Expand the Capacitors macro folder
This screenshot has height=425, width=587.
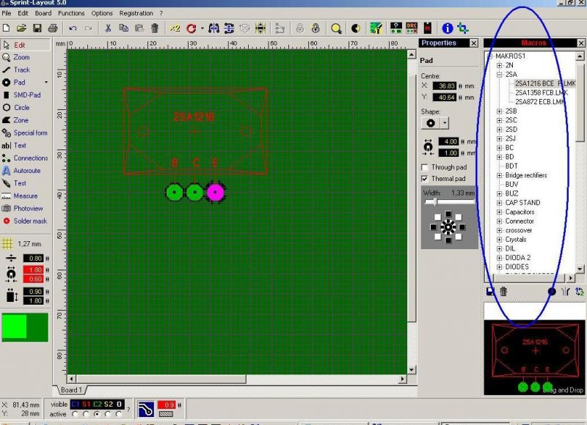tap(499, 212)
